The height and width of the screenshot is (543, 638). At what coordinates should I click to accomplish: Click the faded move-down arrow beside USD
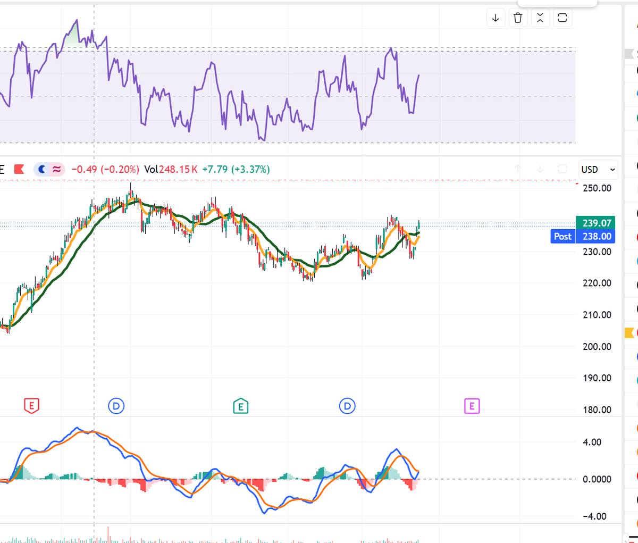(x=540, y=169)
